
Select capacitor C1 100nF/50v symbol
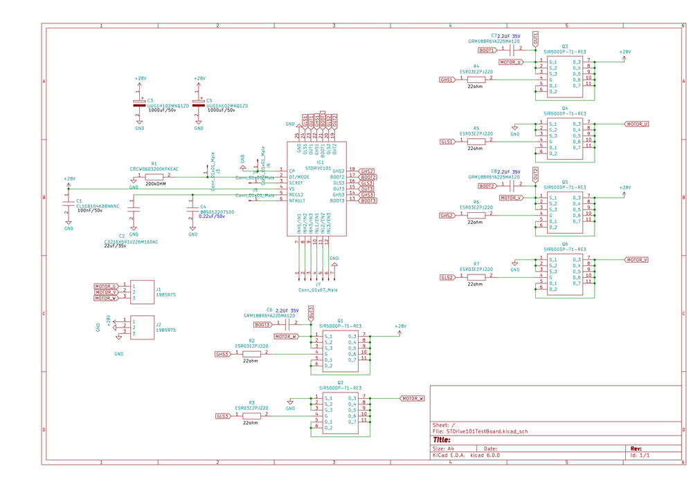[69, 203]
